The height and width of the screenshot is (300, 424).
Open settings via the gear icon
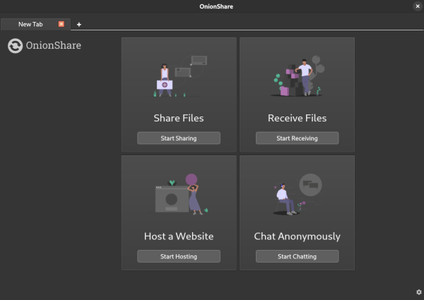pos(418,292)
